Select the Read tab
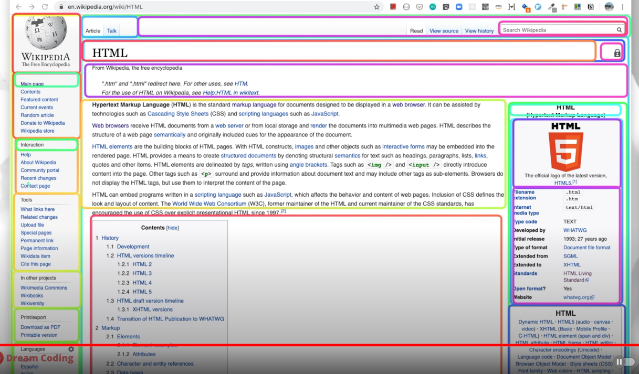This screenshot has height=374, width=639. [416, 31]
